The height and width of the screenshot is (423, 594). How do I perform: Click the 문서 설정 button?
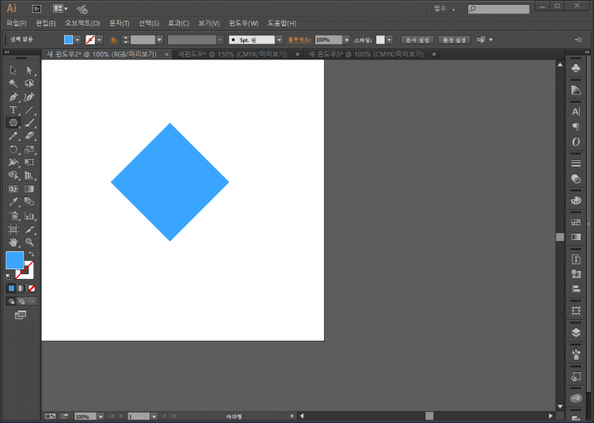pos(417,40)
